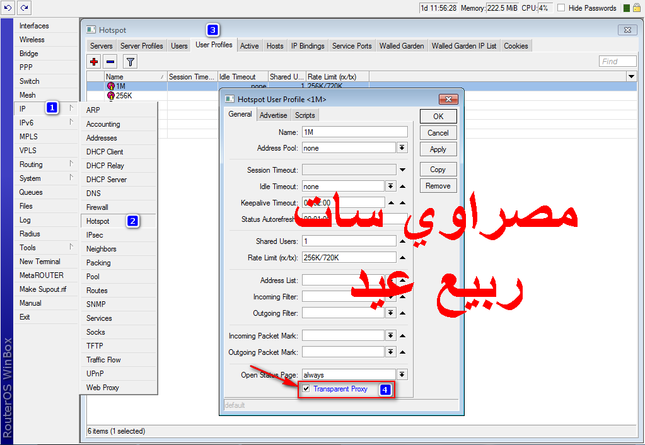Open the Filter funnel icon
645x445 pixels.
tap(130, 62)
